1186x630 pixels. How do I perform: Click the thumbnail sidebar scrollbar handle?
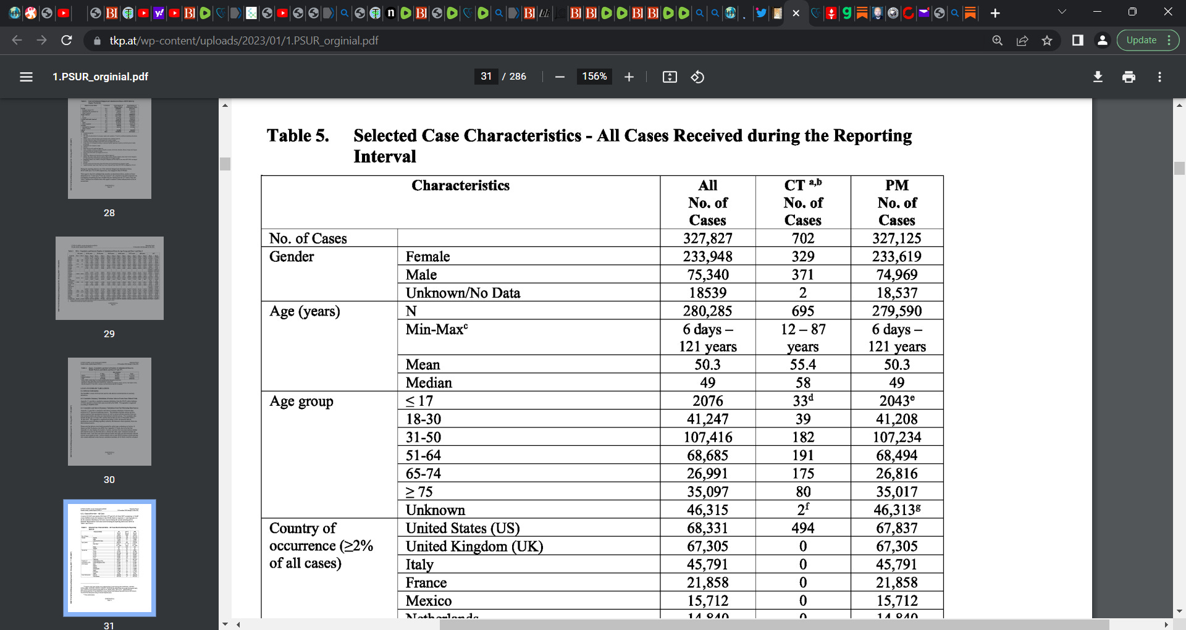tap(225, 164)
